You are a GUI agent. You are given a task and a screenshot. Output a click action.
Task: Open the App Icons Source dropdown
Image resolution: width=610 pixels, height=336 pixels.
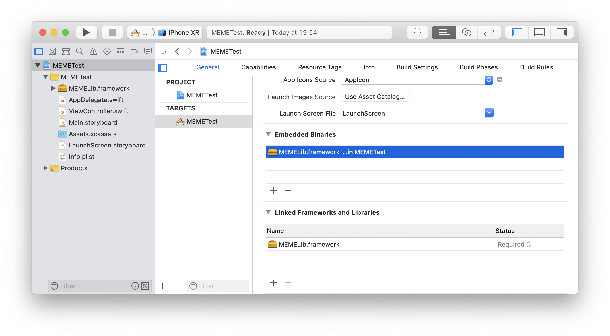pos(489,80)
